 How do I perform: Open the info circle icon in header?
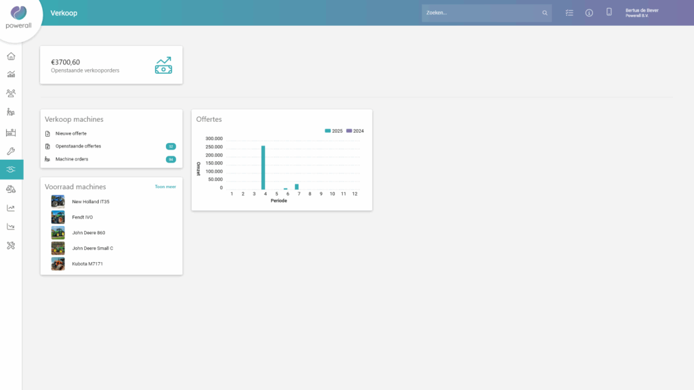589,13
